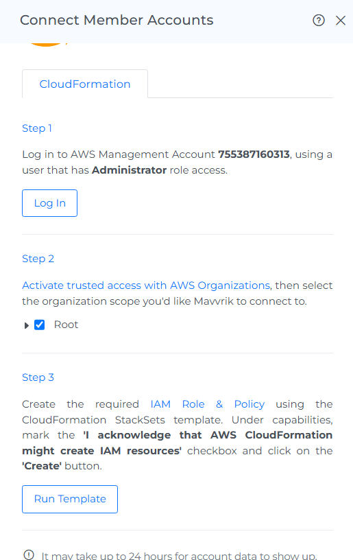Click the 24 hours account data note

click(x=179, y=555)
